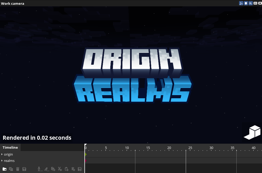The height and width of the screenshot is (173, 262).
Task: Expand the origin timeline track
Action: click(x=2, y=154)
